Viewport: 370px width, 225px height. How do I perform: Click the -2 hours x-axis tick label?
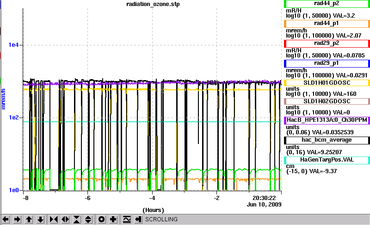[x=216, y=198]
